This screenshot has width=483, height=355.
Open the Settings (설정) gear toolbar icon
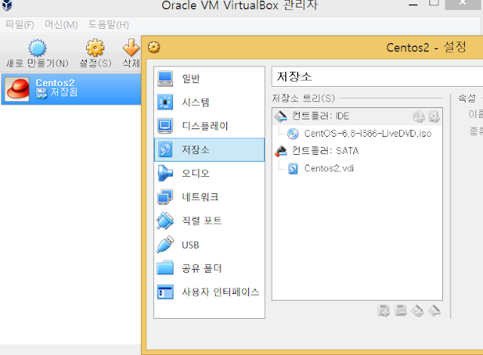click(x=95, y=48)
